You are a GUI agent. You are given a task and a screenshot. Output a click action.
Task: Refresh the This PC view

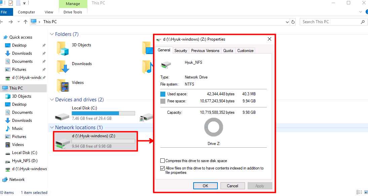(x=293, y=22)
